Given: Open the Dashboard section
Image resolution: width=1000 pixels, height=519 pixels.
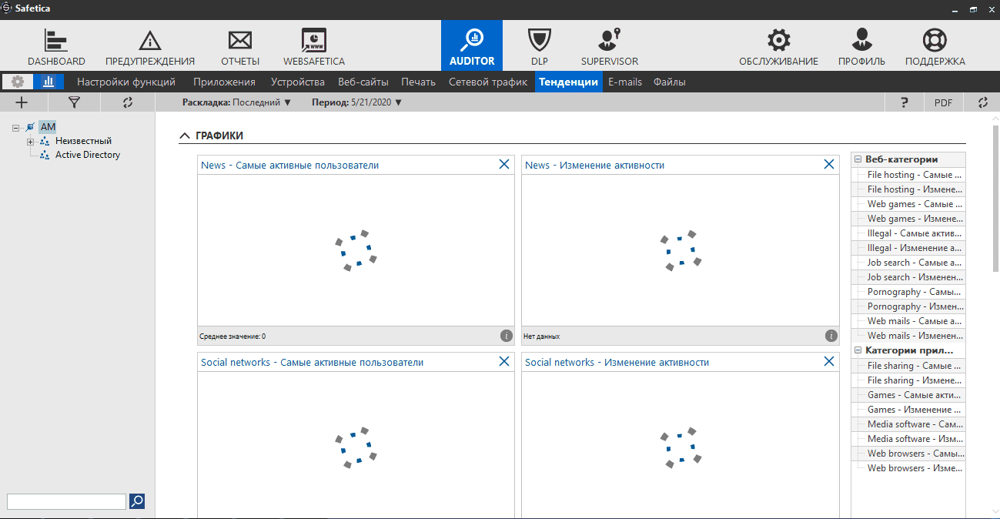Looking at the screenshot, I should tap(56, 46).
